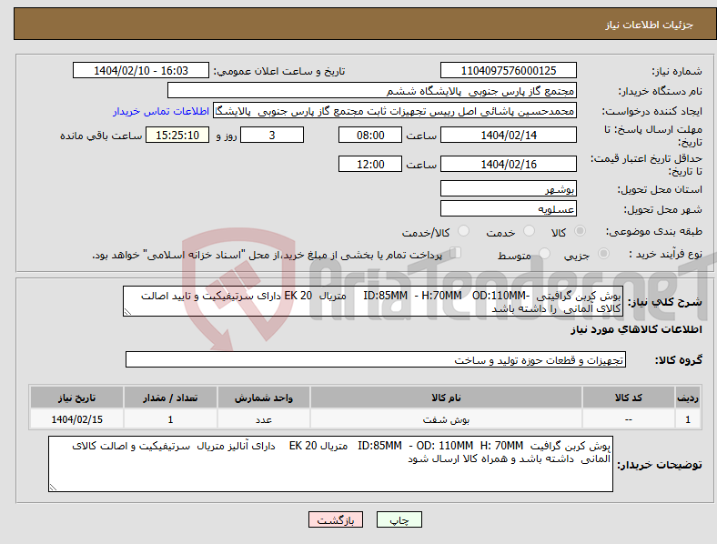Click the remaining days field showing 3
Viewport: 717px width, 544px height.
[x=272, y=136]
